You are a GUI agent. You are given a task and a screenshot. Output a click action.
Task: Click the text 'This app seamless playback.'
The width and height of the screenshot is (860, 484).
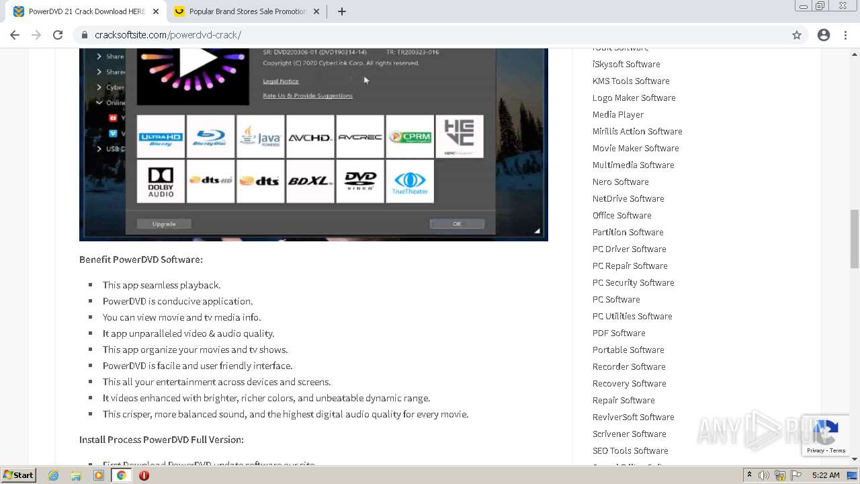[161, 285]
